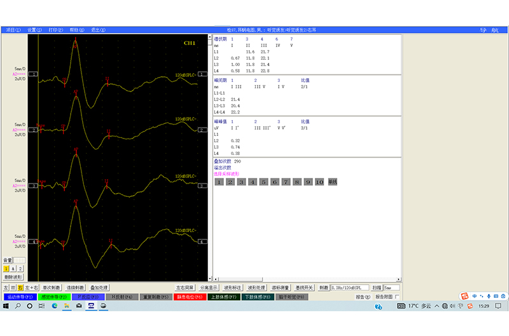Image resolution: width=509 pixels, height=336 pixels.
Task: Select the 双 ears option
Action: point(13,288)
